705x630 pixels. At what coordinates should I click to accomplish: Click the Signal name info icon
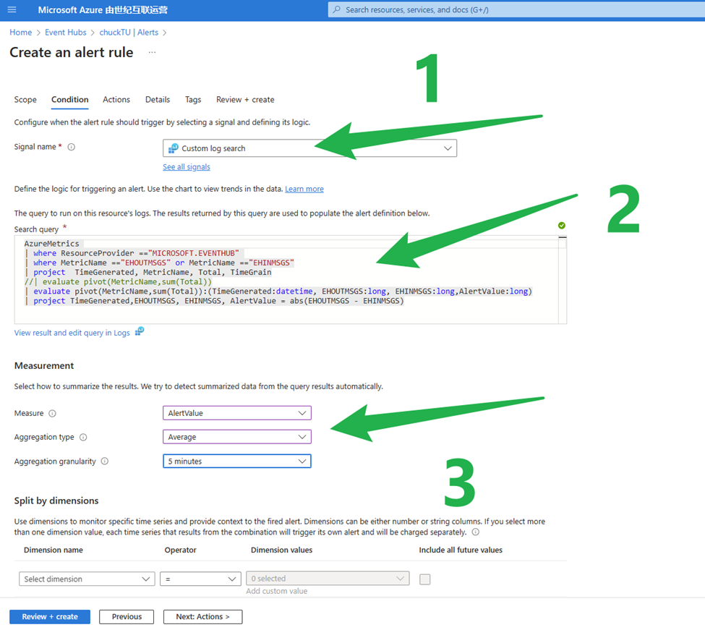pyautogui.click(x=71, y=147)
